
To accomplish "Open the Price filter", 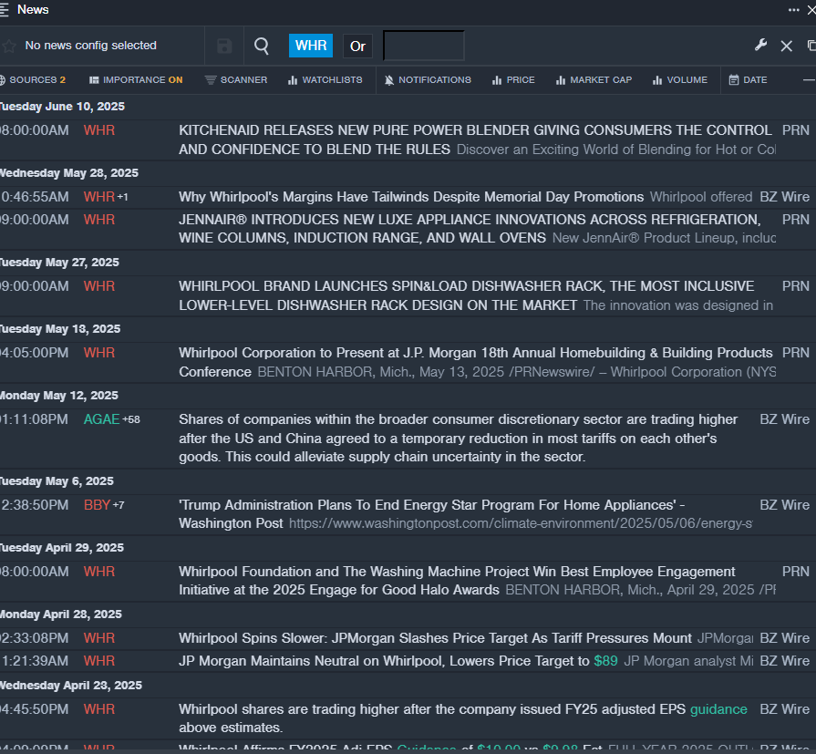I will pyautogui.click(x=513, y=79).
